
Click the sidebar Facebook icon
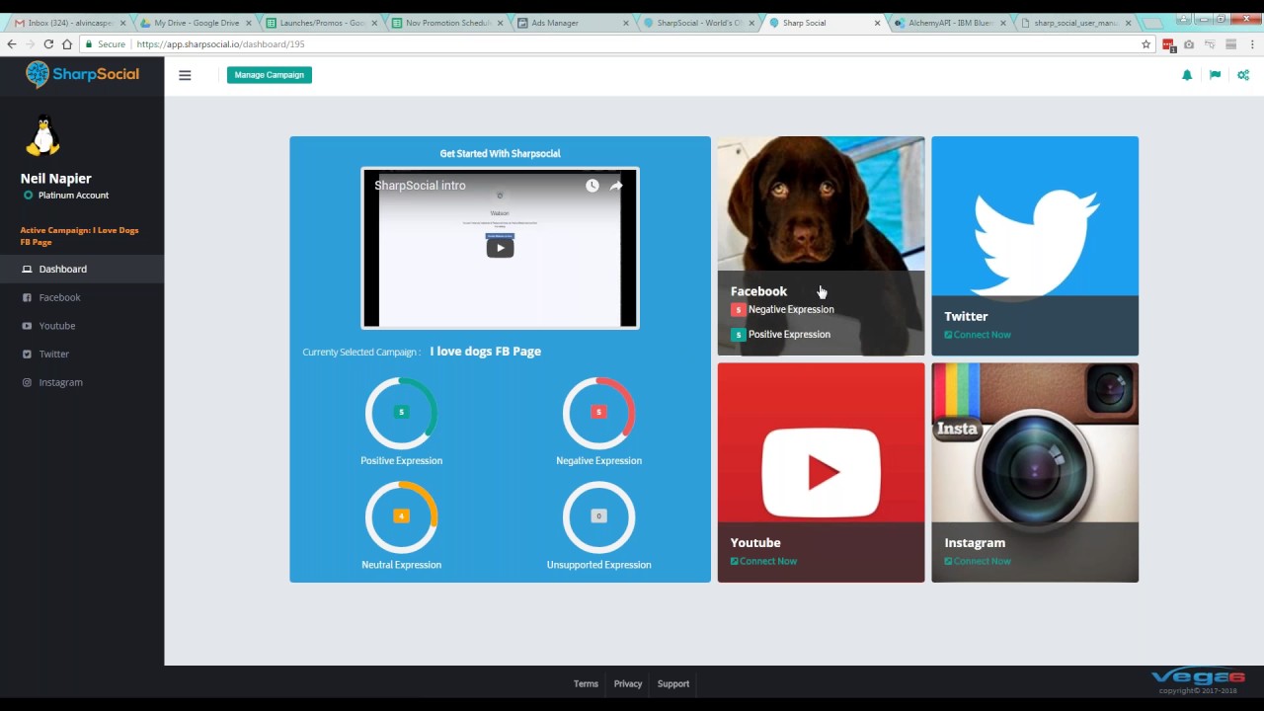click(x=27, y=297)
